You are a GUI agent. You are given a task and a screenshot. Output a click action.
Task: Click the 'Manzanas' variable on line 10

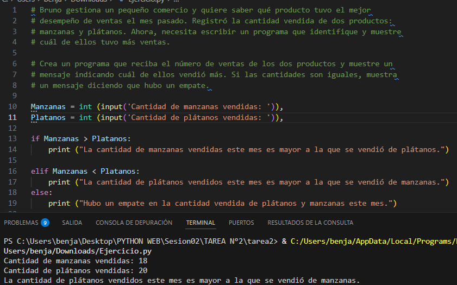[x=48, y=107]
